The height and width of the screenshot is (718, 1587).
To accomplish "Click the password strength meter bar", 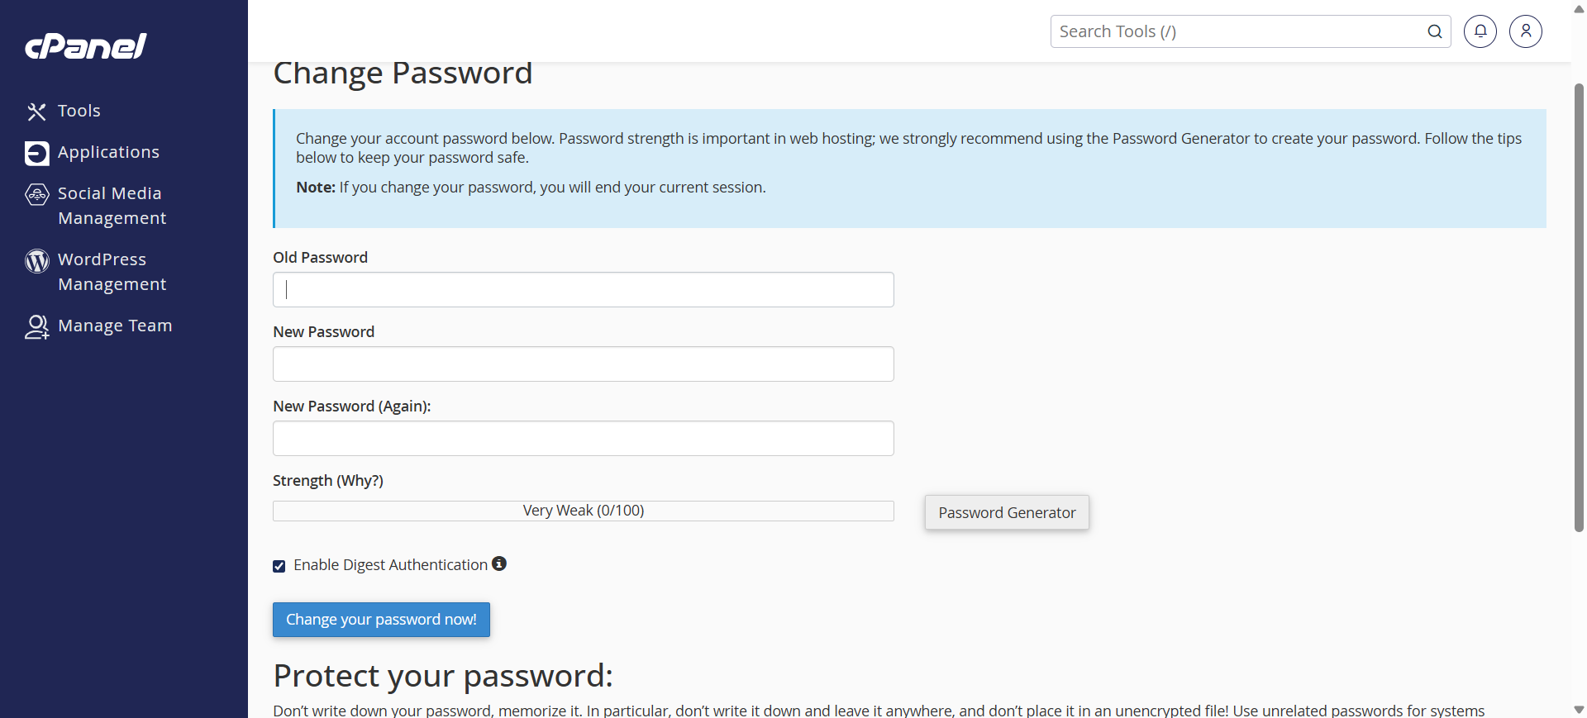I will coord(583,511).
